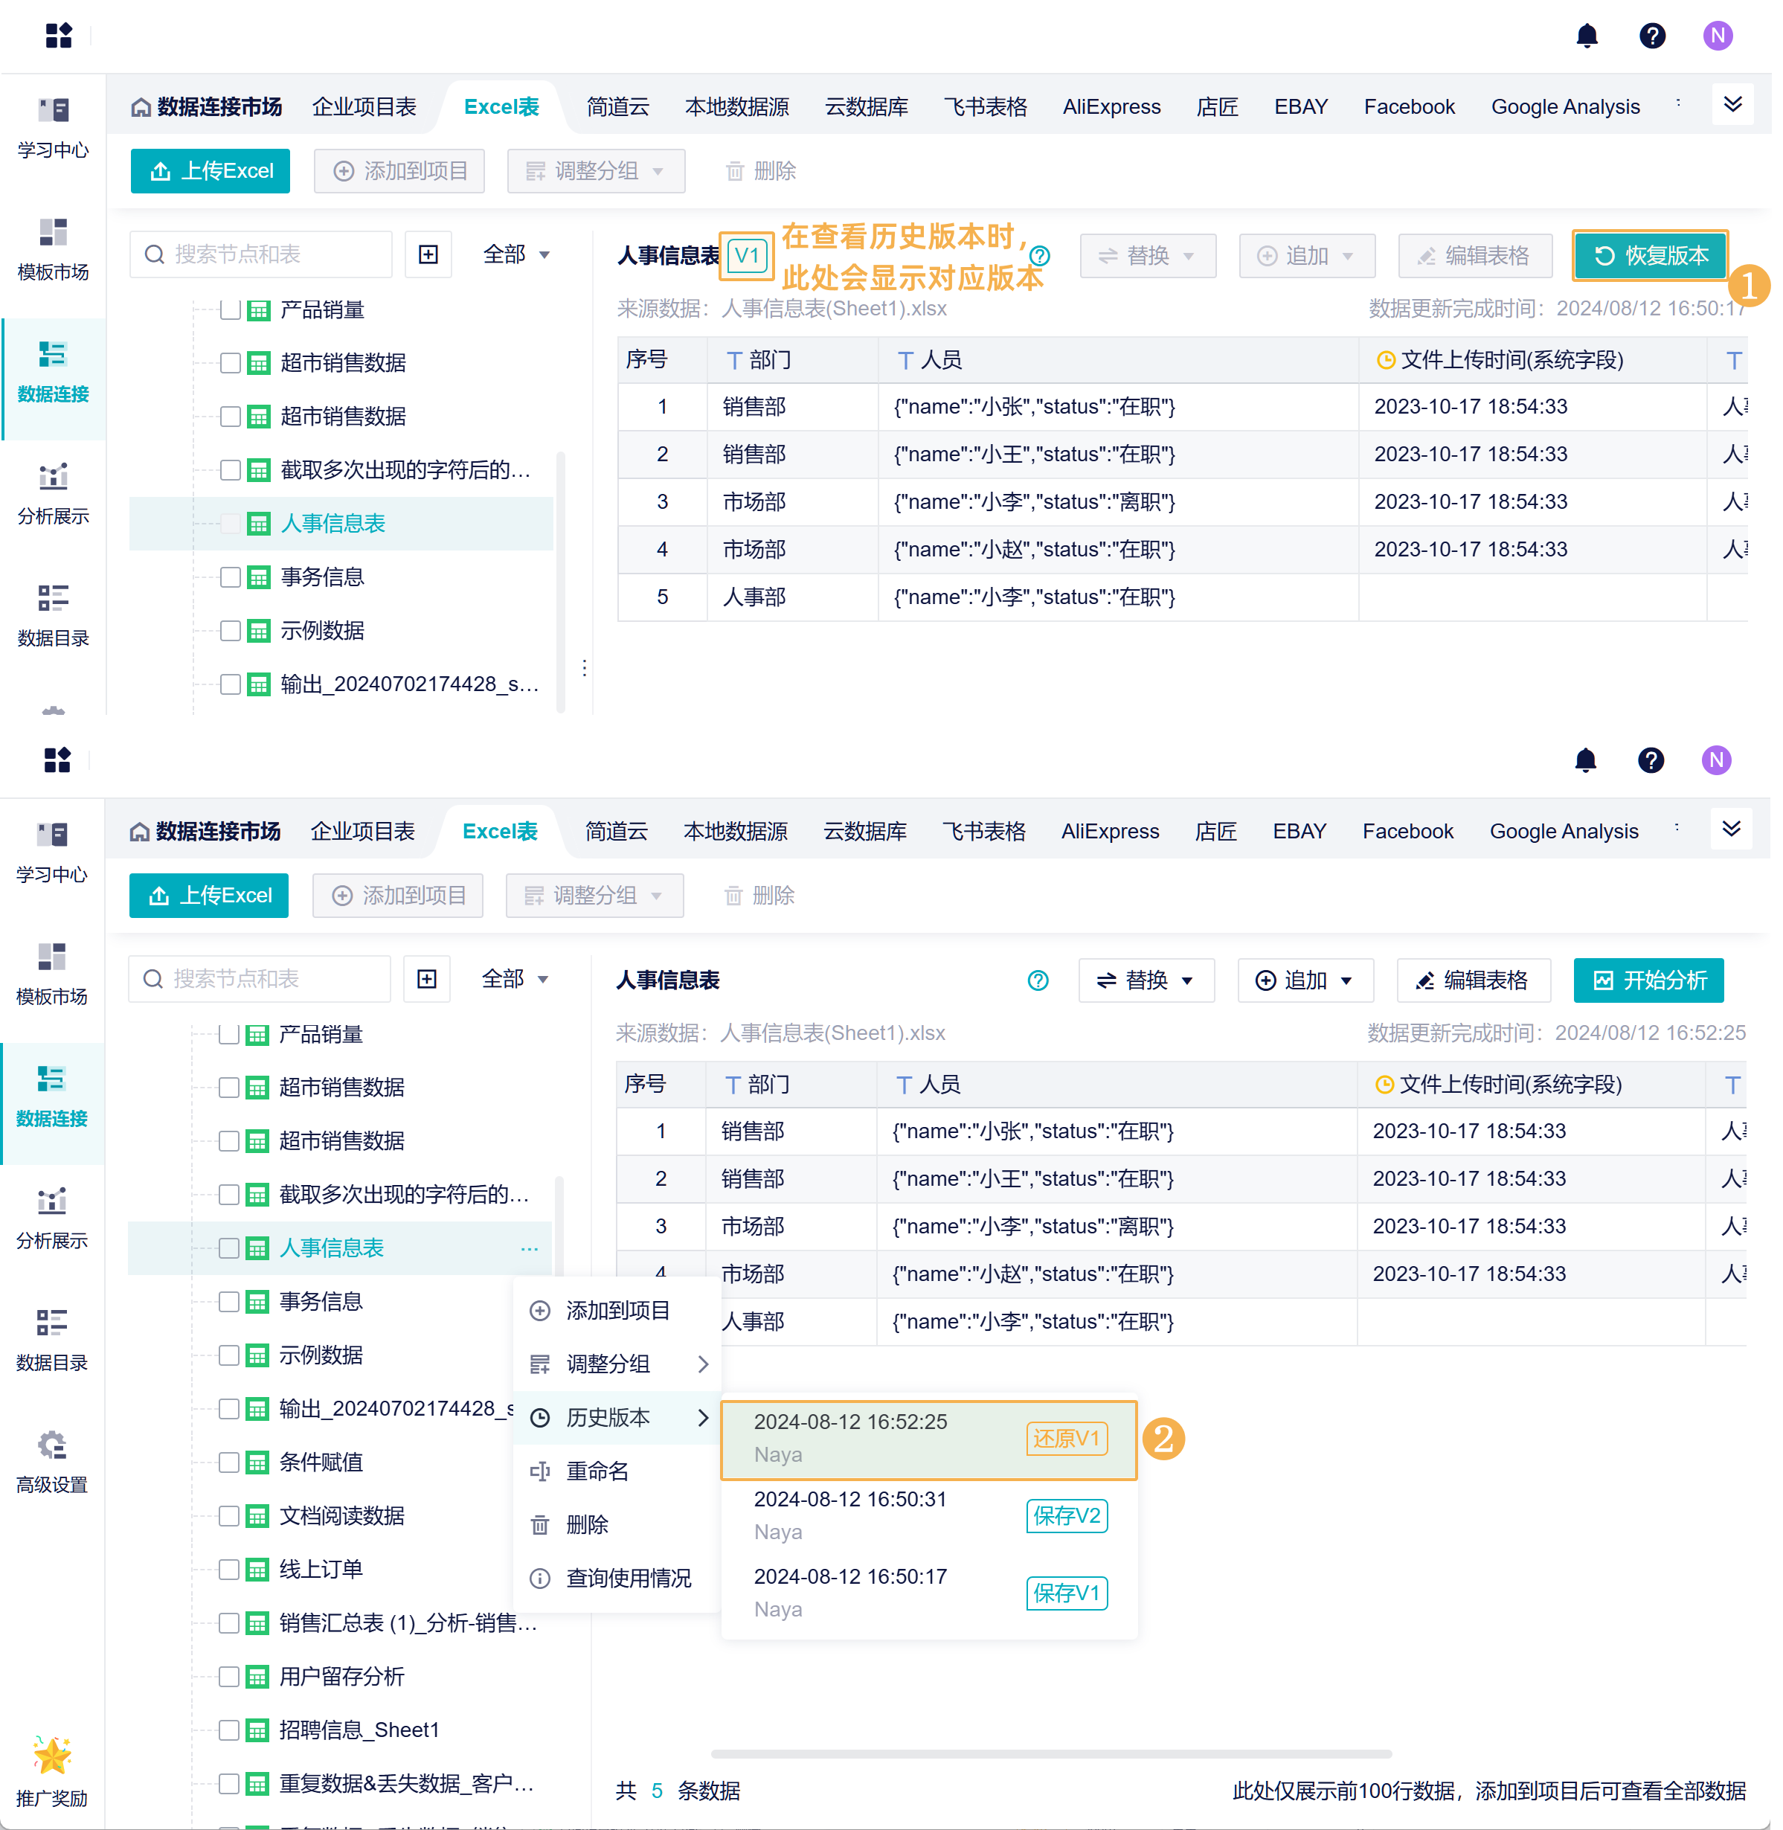Click 学习中心 icon in the lower view sidebar
This screenshot has width=1783, height=1830.
(51, 835)
